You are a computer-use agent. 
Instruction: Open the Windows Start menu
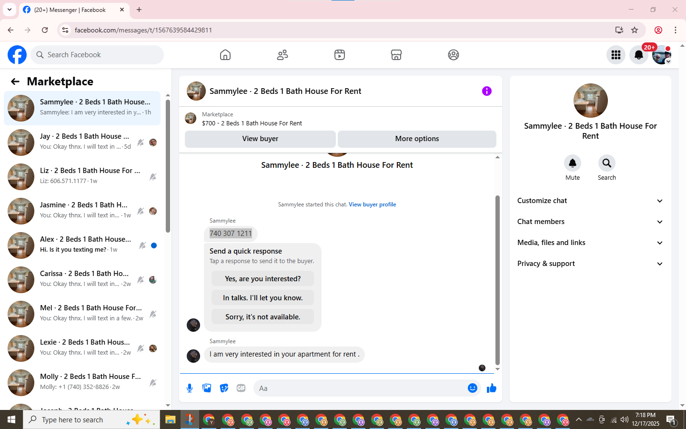coord(11,420)
